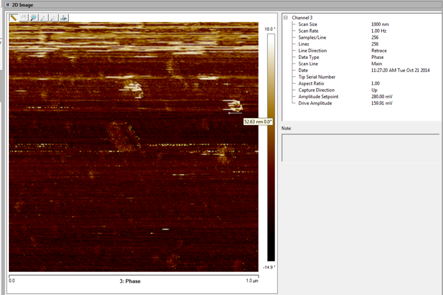Viewport: 443px width, 295px height.
Task: Click the pan/move image tool icon
Action: click(x=64, y=18)
